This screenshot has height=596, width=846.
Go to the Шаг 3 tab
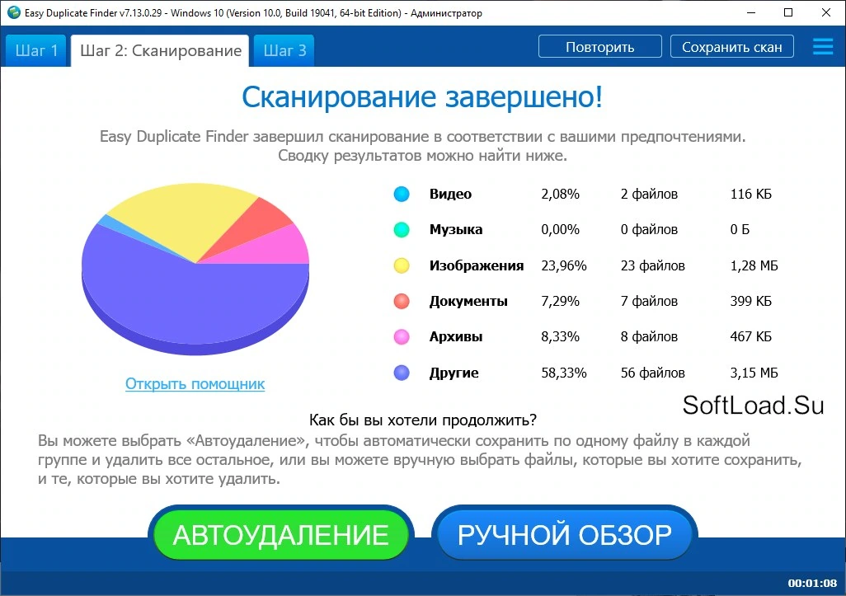[284, 51]
